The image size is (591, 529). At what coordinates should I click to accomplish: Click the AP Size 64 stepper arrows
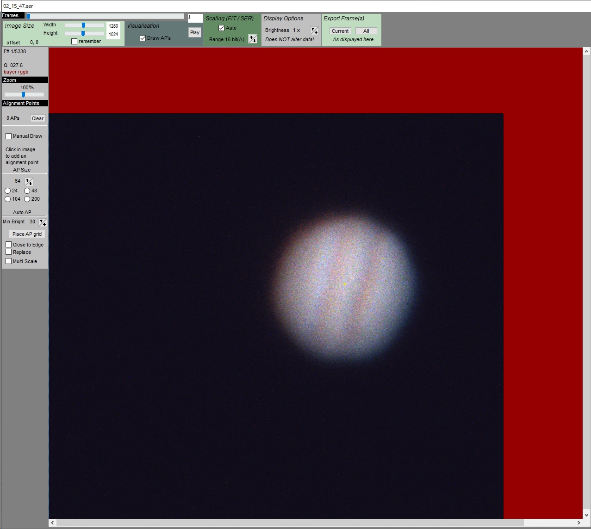point(29,181)
